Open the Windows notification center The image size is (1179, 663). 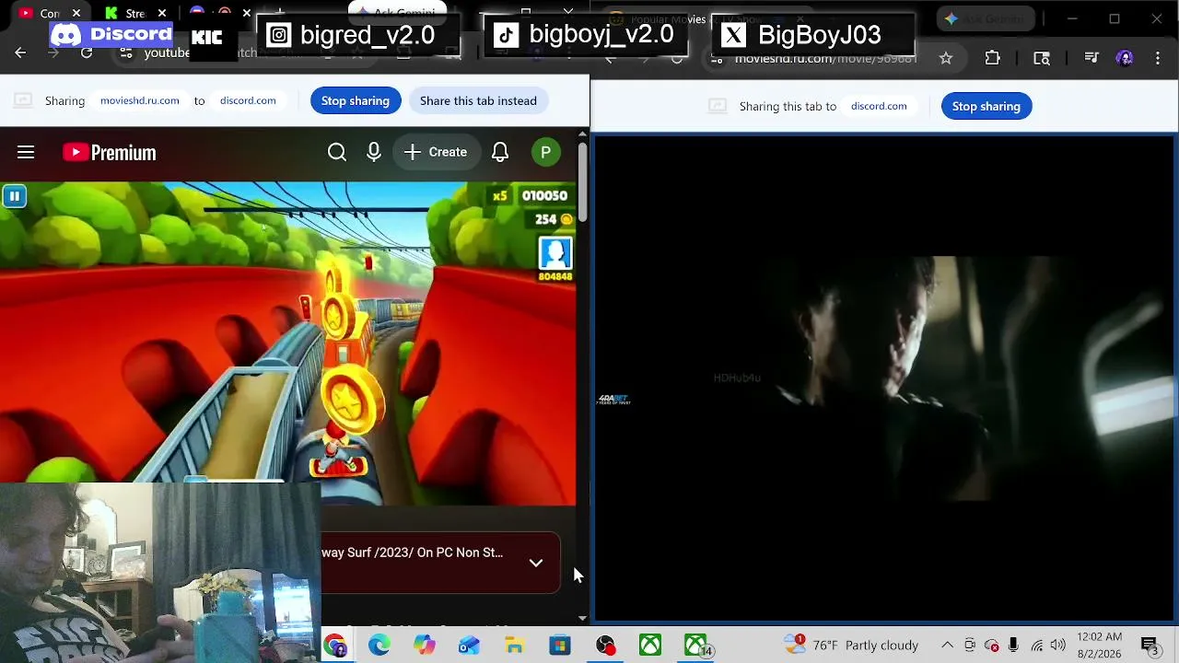click(x=1150, y=646)
